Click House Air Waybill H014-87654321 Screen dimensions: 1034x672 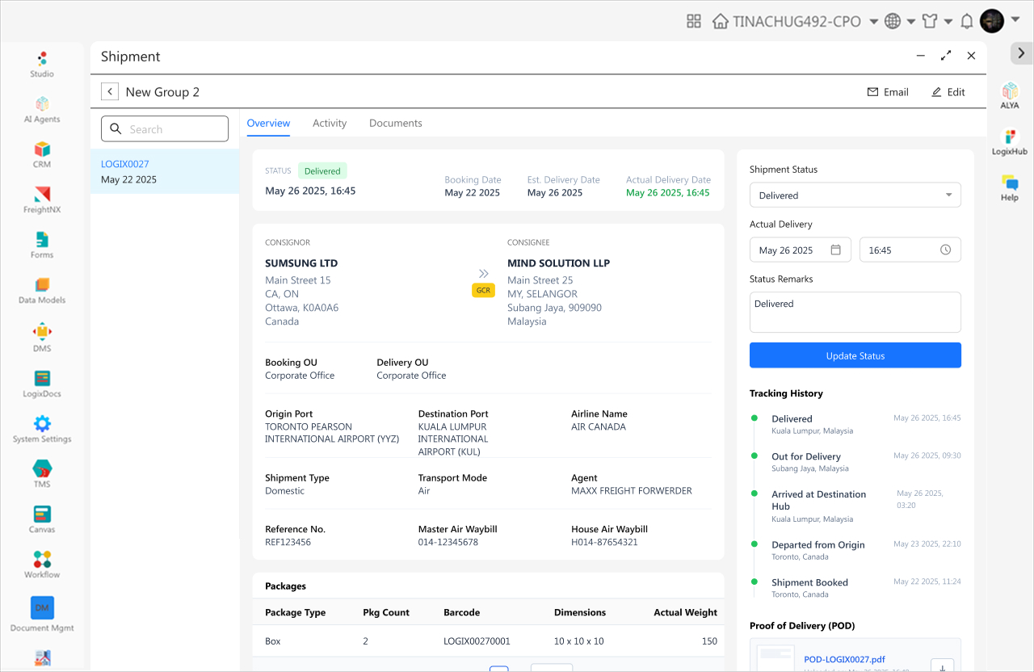pos(604,542)
